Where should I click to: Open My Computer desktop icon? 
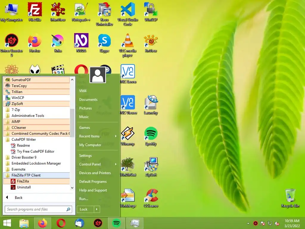(x=12, y=12)
